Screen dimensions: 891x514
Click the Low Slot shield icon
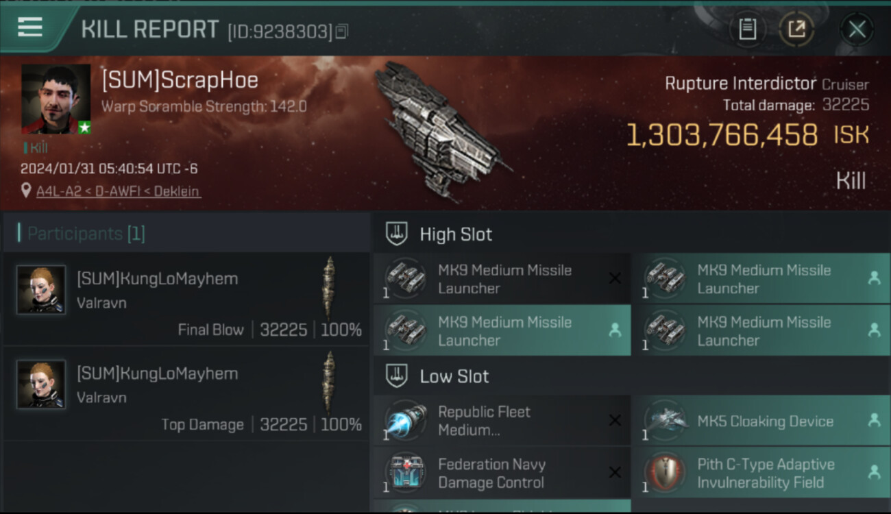pyautogui.click(x=397, y=376)
